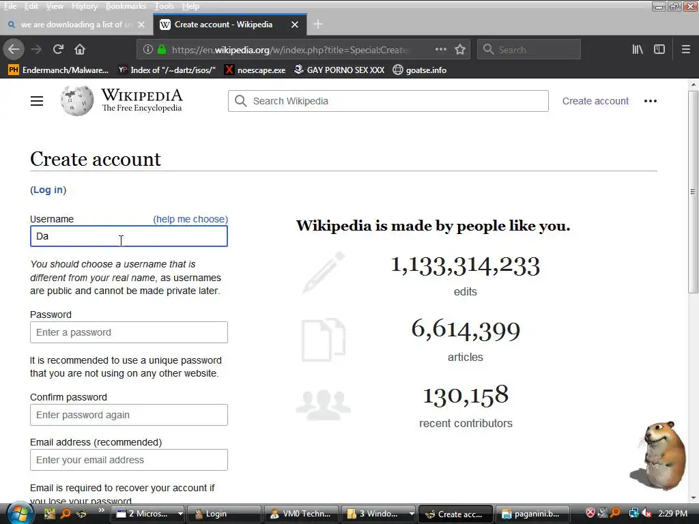Open the Firefox hamburger menu
This screenshot has width=699, height=524.
click(x=686, y=49)
